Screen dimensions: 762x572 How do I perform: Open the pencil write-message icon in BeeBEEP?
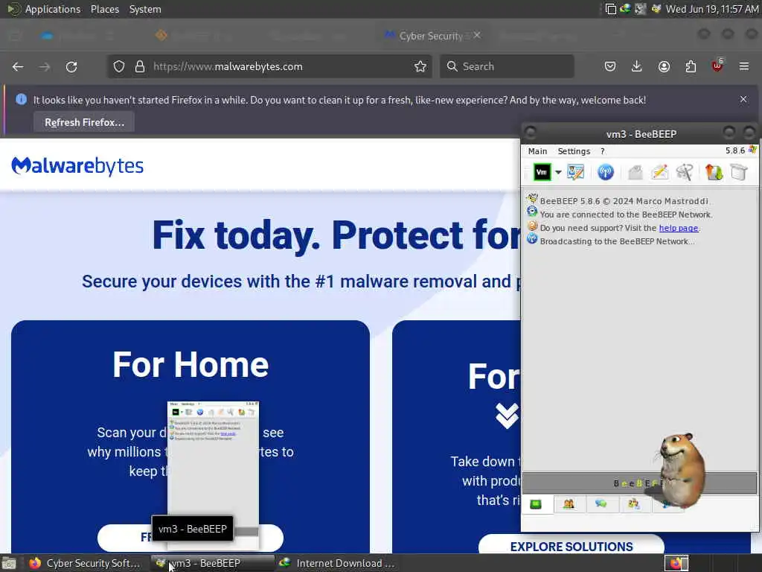[660, 172]
